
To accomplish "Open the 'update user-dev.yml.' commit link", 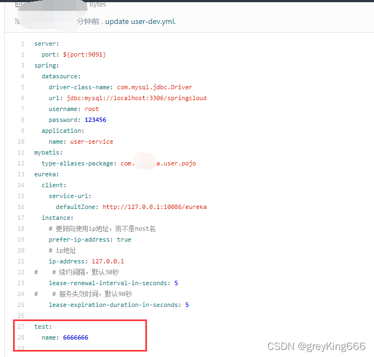I will (140, 21).
